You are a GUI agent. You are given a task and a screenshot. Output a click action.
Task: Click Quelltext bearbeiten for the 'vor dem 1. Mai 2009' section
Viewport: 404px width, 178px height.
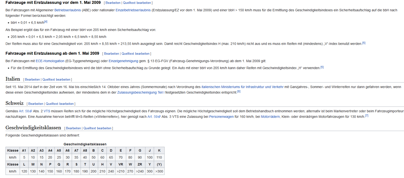tap(137, 3)
